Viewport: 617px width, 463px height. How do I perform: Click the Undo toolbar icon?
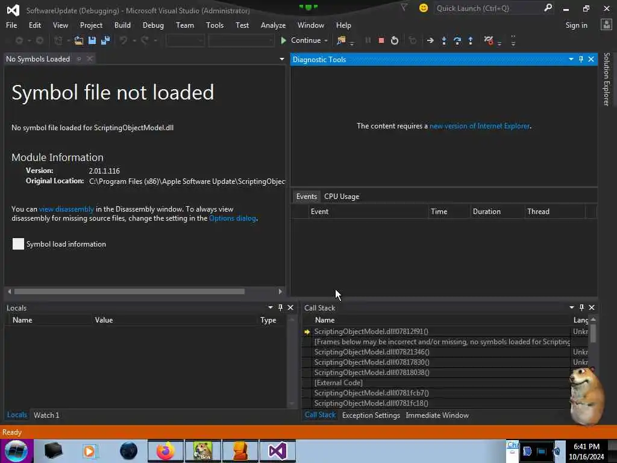[x=123, y=40]
